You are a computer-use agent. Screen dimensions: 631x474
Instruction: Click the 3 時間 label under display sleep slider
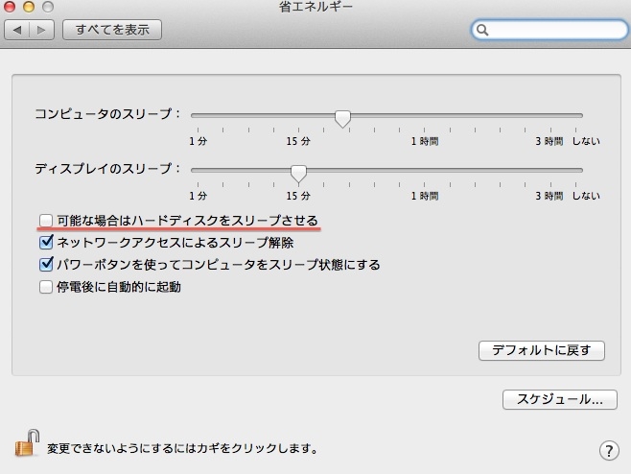click(x=549, y=196)
